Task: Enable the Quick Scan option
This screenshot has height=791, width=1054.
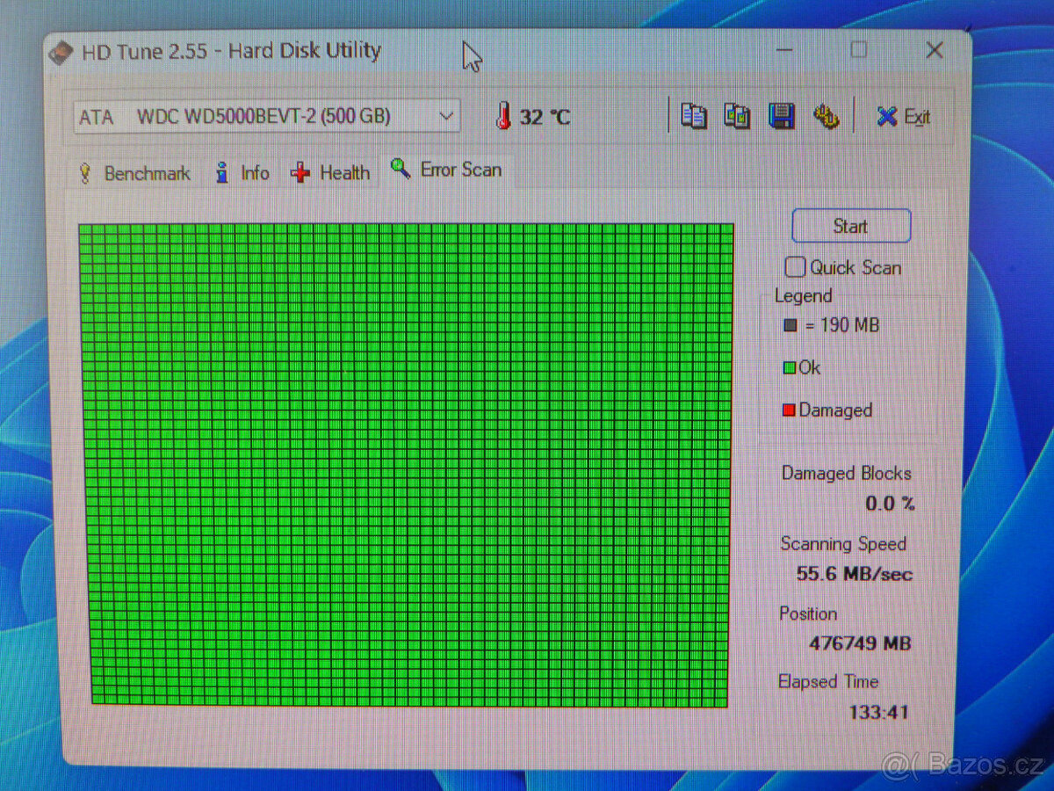Action: 794,266
